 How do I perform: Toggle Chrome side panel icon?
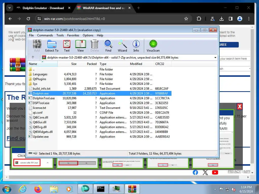point(231,19)
